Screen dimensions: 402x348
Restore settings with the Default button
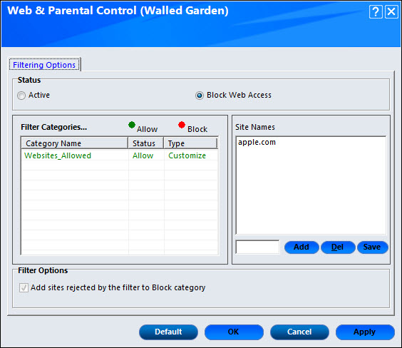pyautogui.click(x=168, y=332)
